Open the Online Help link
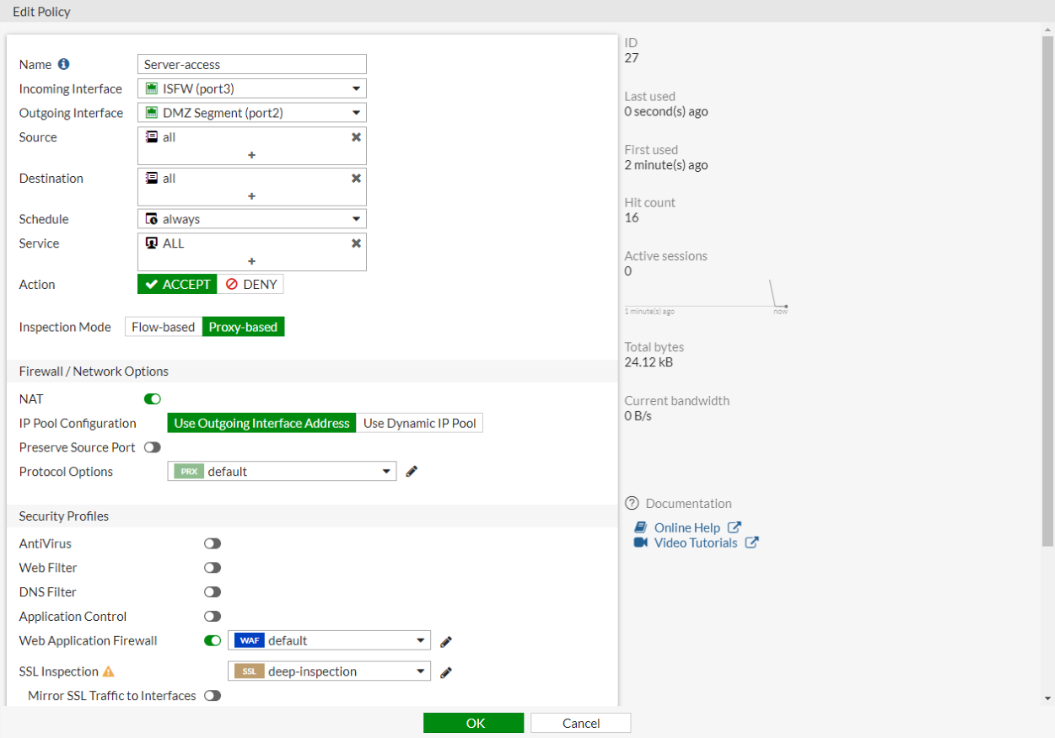Viewport: 1055px width, 738px height. tap(687, 527)
